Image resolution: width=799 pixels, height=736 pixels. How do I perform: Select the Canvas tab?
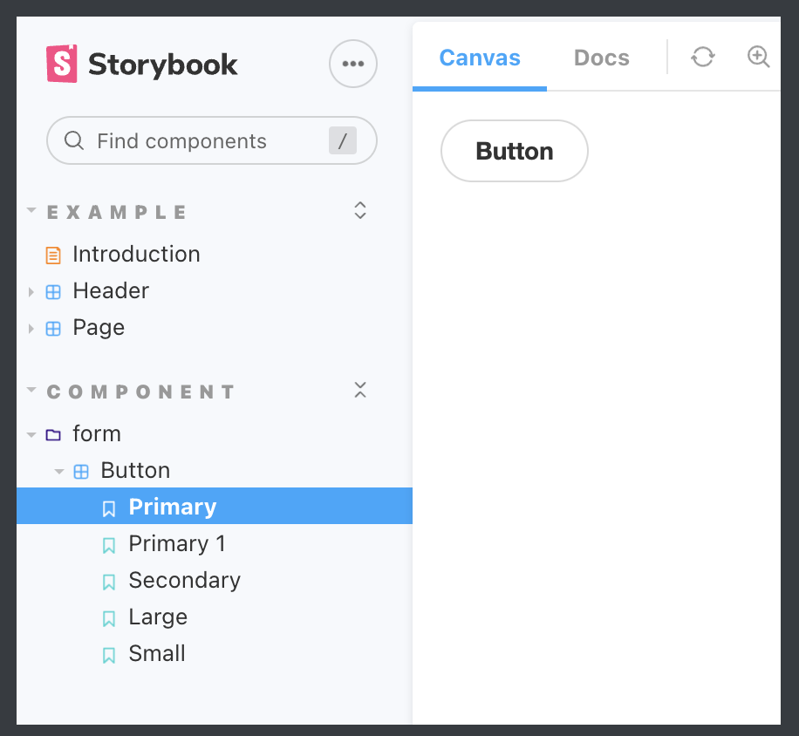pyautogui.click(x=480, y=58)
